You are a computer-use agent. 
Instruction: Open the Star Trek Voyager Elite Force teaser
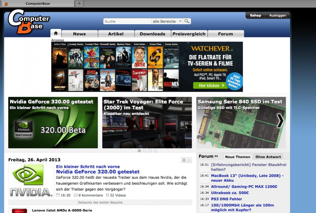(x=147, y=122)
